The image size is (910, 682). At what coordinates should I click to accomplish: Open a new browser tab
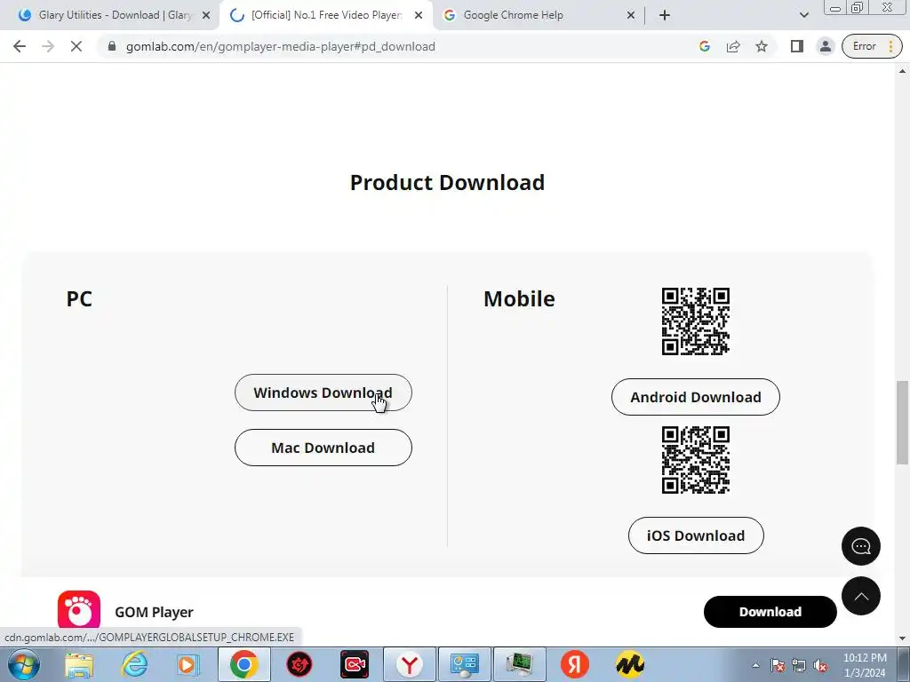tap(665, 15)
